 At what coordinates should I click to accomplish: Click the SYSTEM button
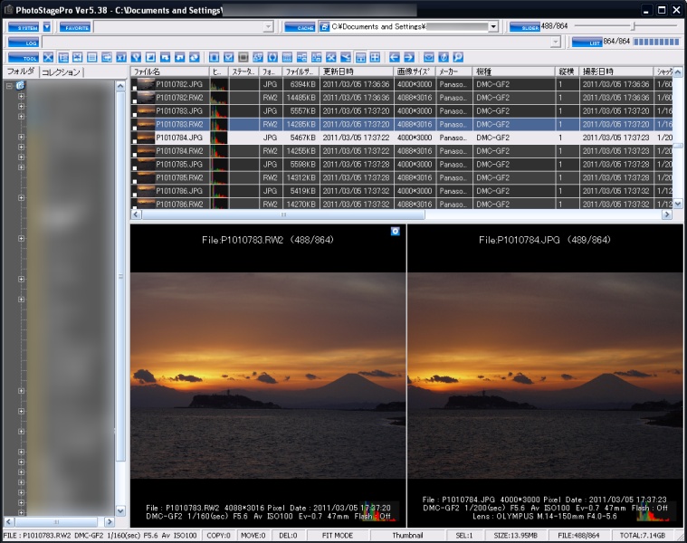pyautogui.click(x=24, y=27)
